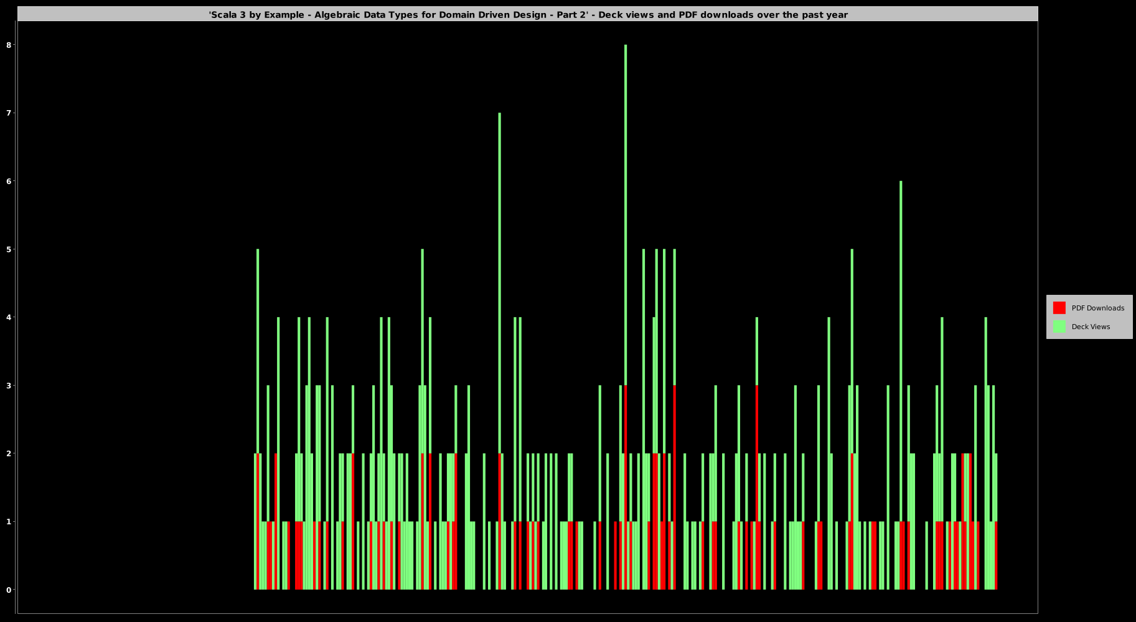The height and width of the screenshot is (622, 1136).
Task: Click the y-axis label 7
Action: coord(9,113)
